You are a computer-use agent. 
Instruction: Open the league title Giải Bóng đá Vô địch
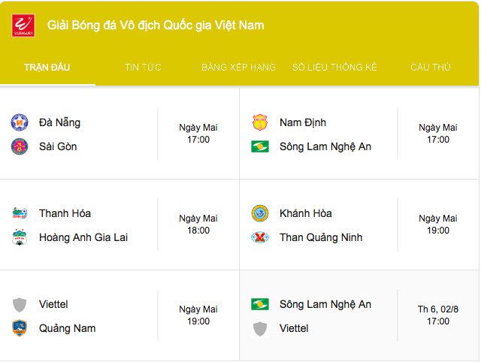click(156, 26)
